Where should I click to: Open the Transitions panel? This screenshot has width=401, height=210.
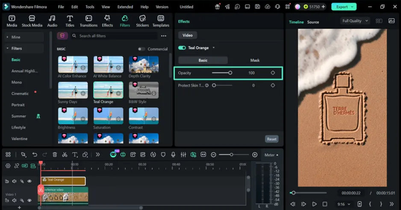coord(88,21)
